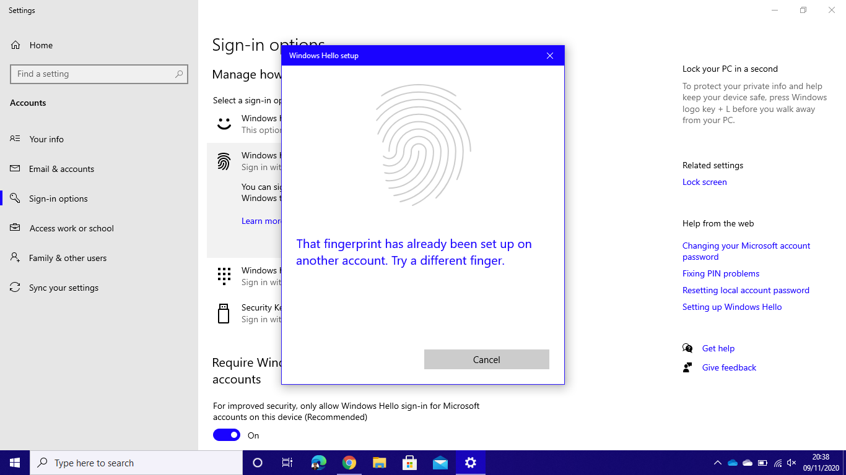
Task: Select the Windows Hello PIN keypad icon
Action: (x=224, y=276)
